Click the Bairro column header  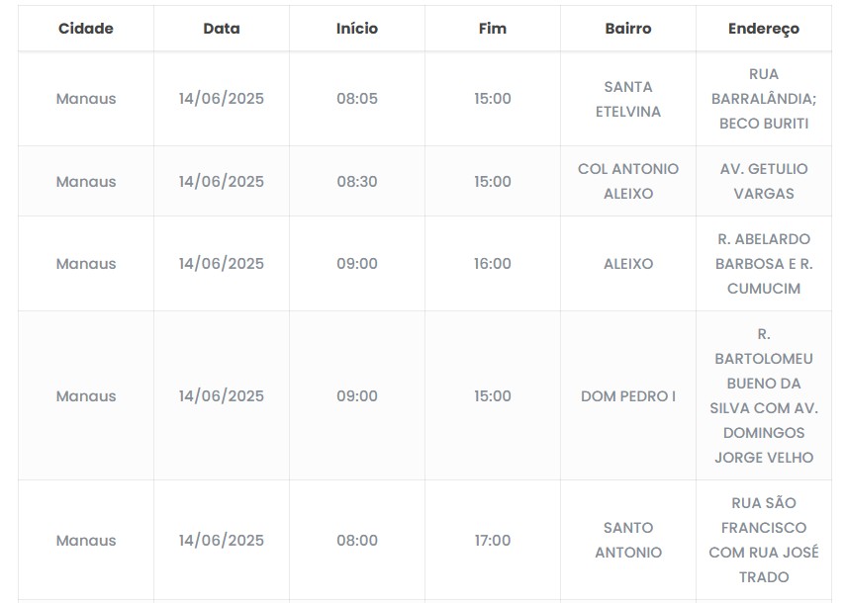[628, 29]
